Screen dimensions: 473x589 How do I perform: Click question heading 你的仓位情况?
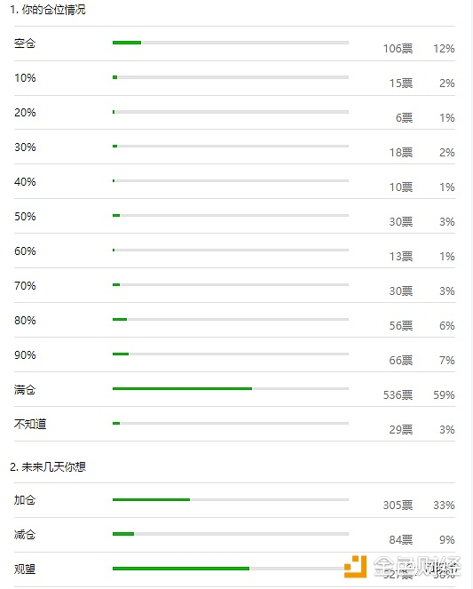click(48, 10)
